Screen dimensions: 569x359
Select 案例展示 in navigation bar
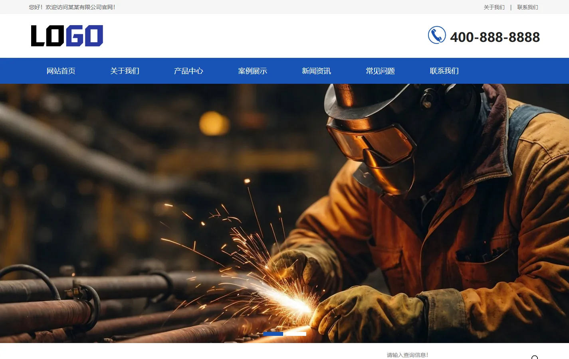click(x=252, y=71)
